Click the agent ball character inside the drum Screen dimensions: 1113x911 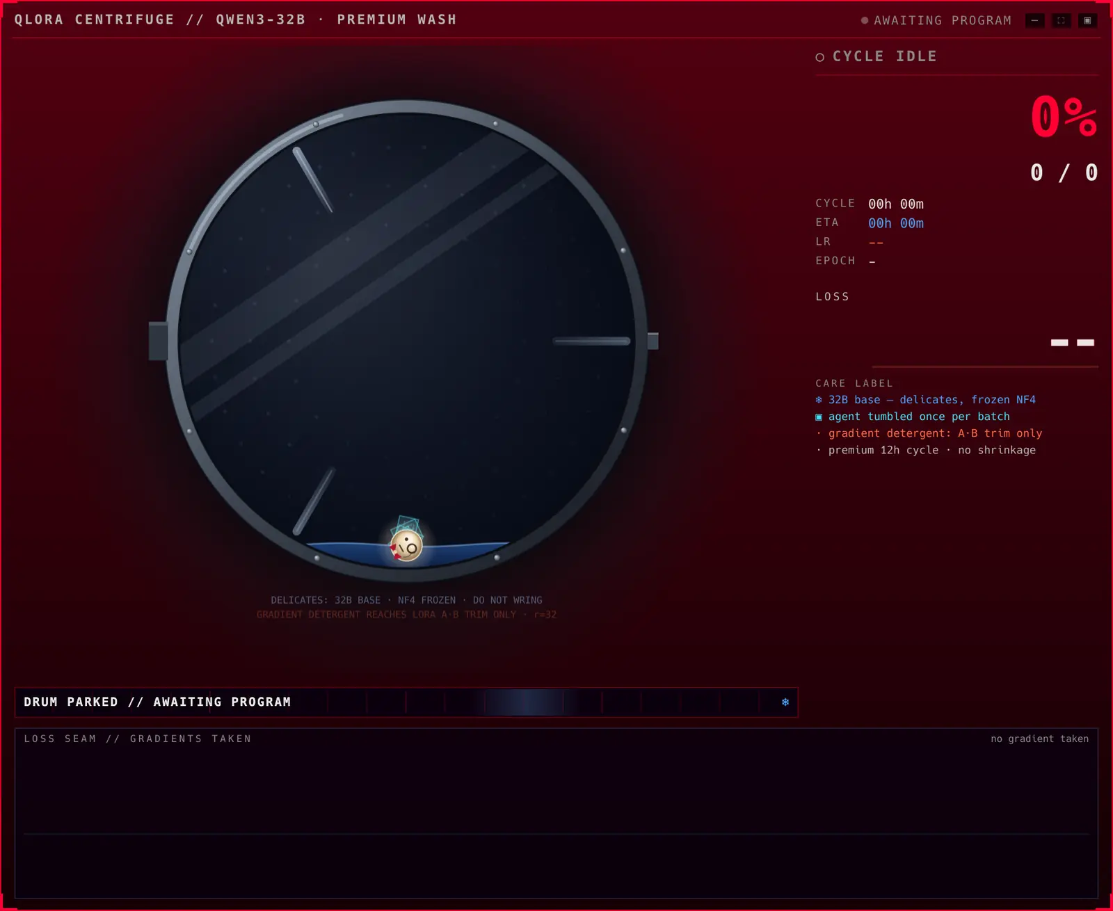pyautogui.click(x=407, y=546)
